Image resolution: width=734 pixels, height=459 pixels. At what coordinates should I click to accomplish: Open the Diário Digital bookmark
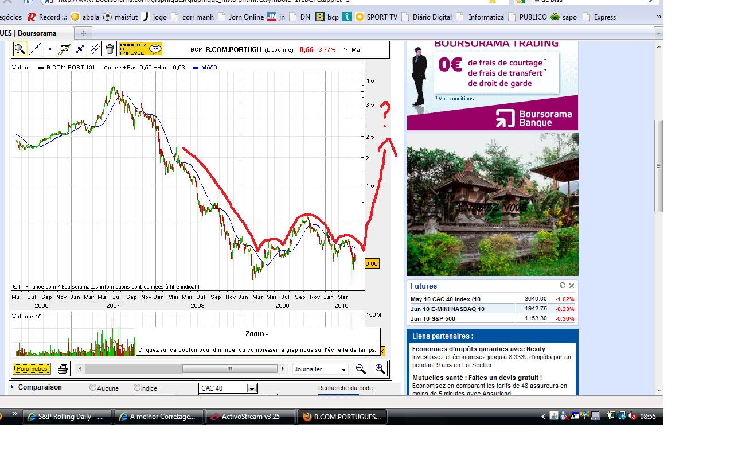click(427, 17)
